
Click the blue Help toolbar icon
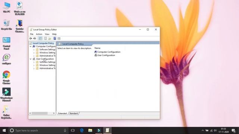tap(55, 38)
